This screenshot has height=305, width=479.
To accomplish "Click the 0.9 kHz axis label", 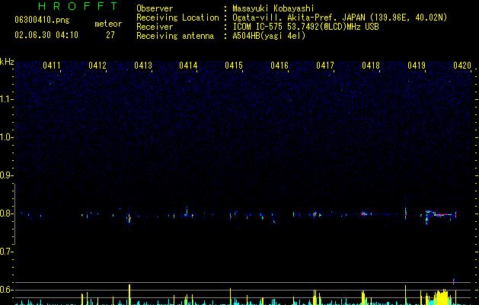I will [6, 175].
